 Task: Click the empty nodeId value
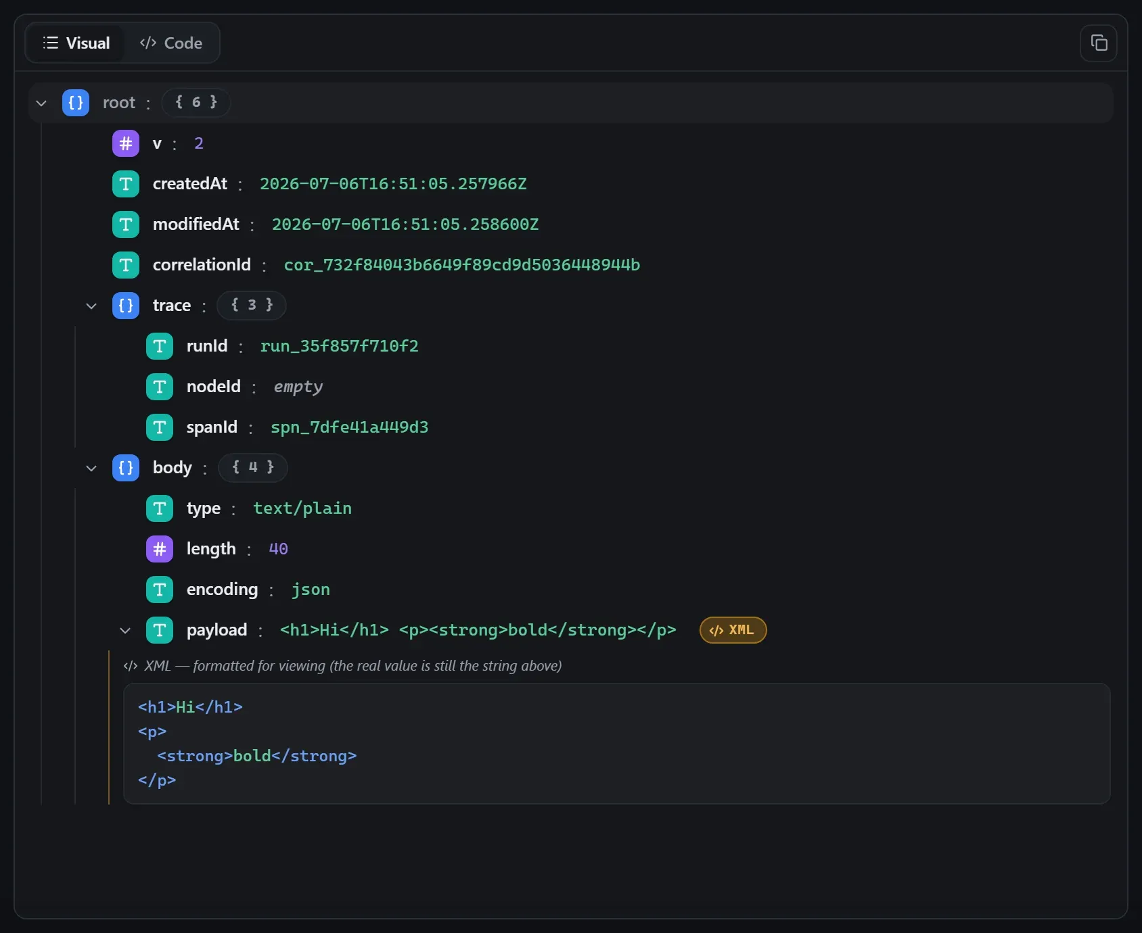[x=298, y=387]
